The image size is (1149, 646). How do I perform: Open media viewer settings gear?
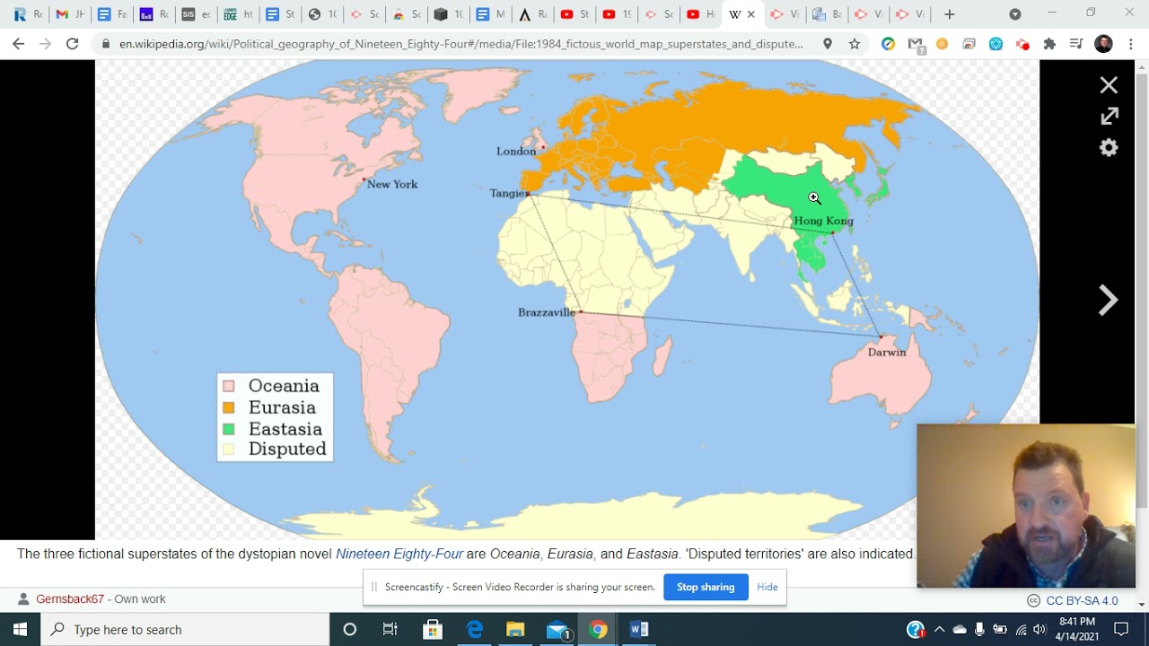[1109, 148]
